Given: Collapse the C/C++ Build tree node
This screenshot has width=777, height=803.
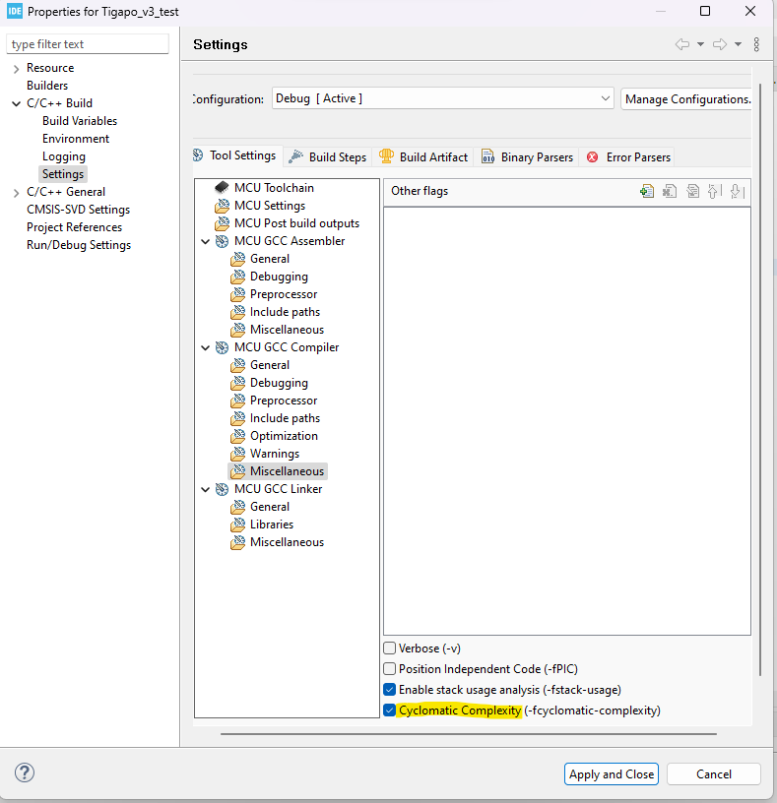Looking at the screenshot, I should tap(16, 103).
